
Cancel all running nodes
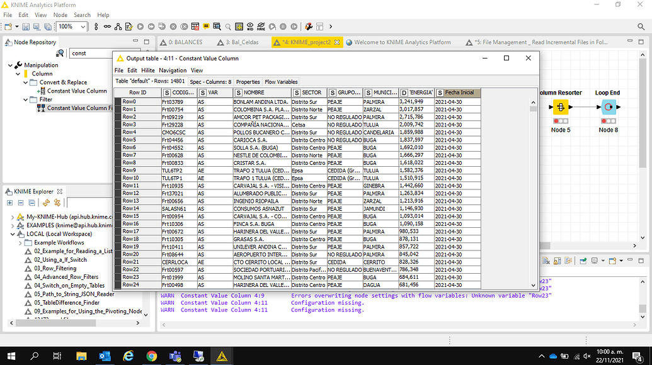coord(184,26)
